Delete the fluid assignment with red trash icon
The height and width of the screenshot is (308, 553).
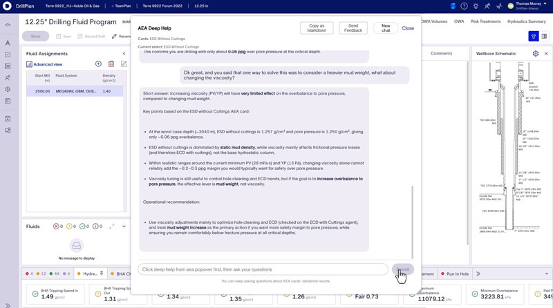coord(111,64)
